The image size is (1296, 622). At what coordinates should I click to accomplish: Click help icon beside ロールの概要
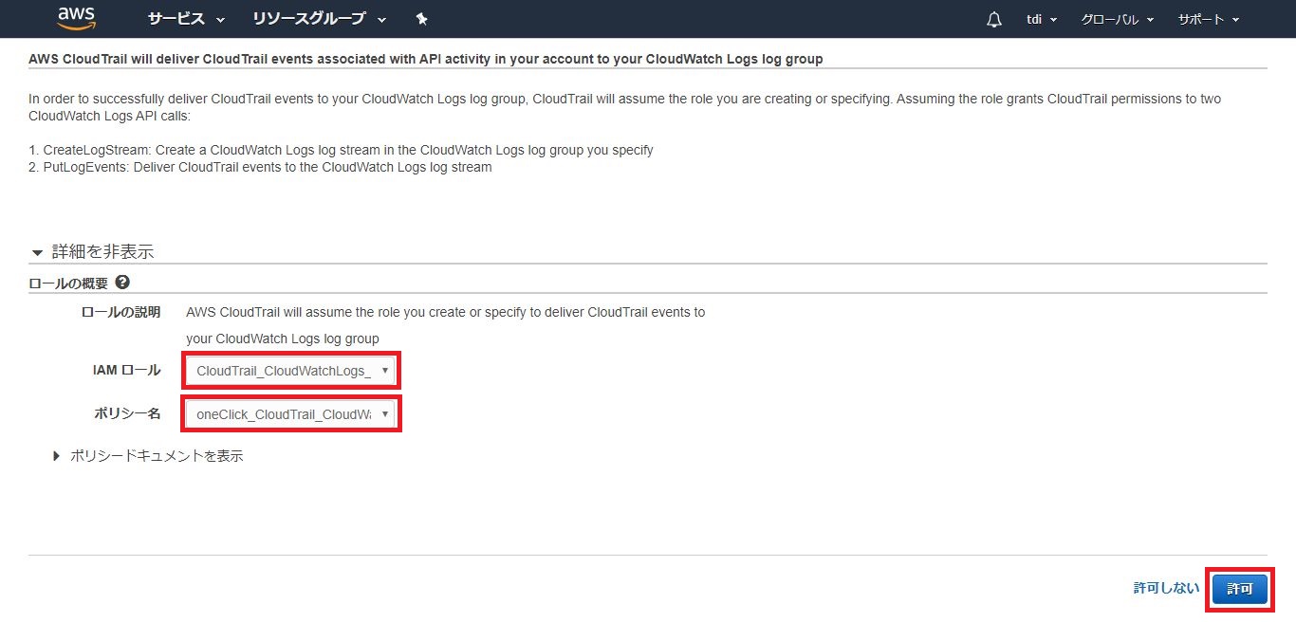tap(122, 283)
